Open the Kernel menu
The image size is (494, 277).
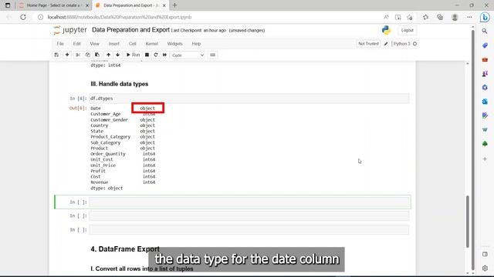click(151, 44)
